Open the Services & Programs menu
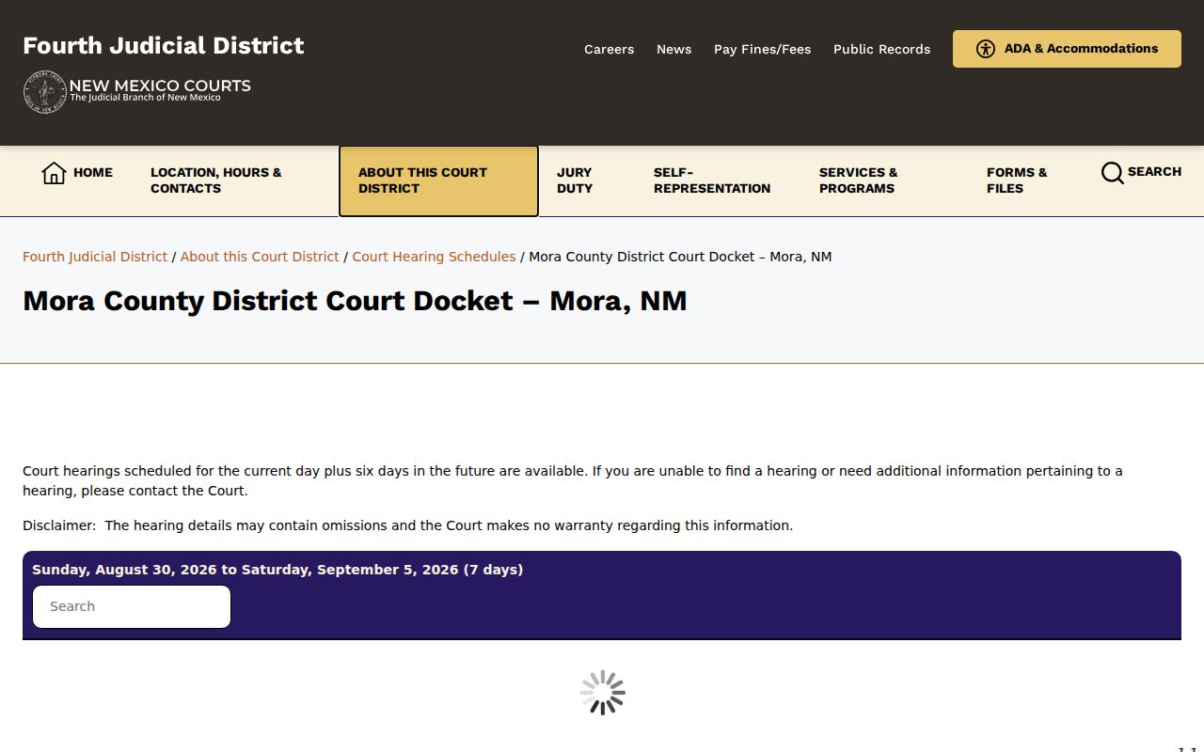This screenshot has height=752, width=1204. tap(859, 180)
